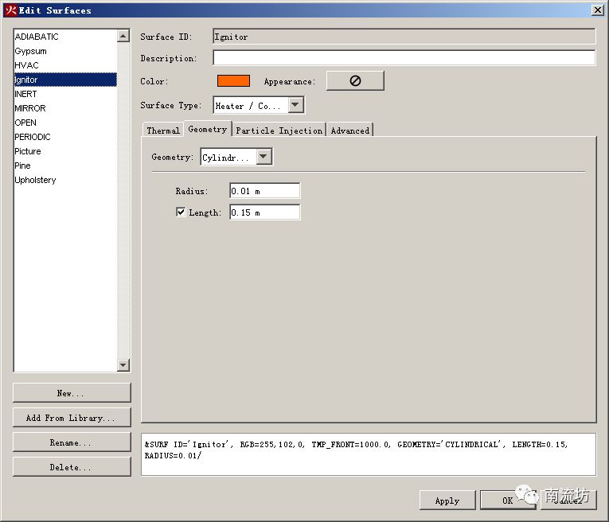Viewport: 609px width, 522px height.
Task: Click the Rename button
Action: [72, 442]
